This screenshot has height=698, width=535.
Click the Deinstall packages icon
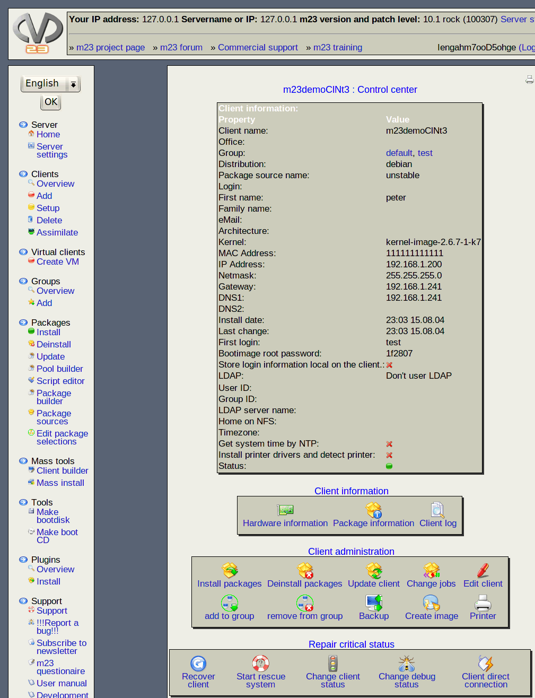tap(305, 571)
